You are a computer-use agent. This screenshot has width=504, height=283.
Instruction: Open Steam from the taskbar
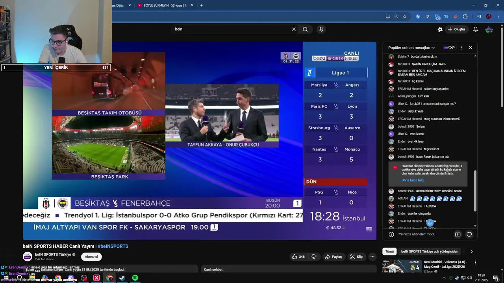pos(122,278)
